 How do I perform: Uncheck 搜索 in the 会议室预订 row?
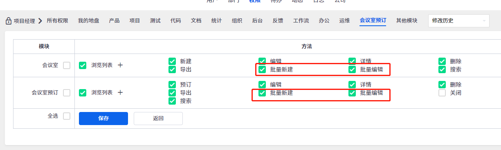tap(172, 101)
